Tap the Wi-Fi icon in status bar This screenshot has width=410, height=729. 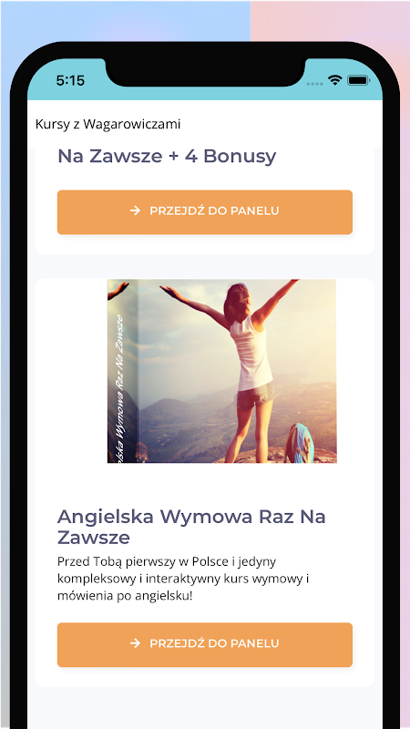click(334, 80)
